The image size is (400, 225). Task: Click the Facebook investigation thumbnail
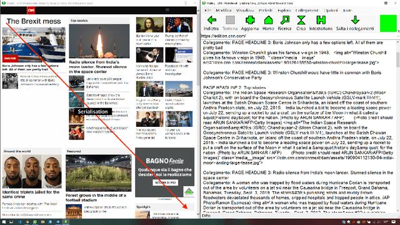tap(179, 55)
